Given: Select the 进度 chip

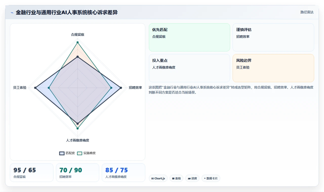Looking at the screenshot, I should [x=192, y=178].
